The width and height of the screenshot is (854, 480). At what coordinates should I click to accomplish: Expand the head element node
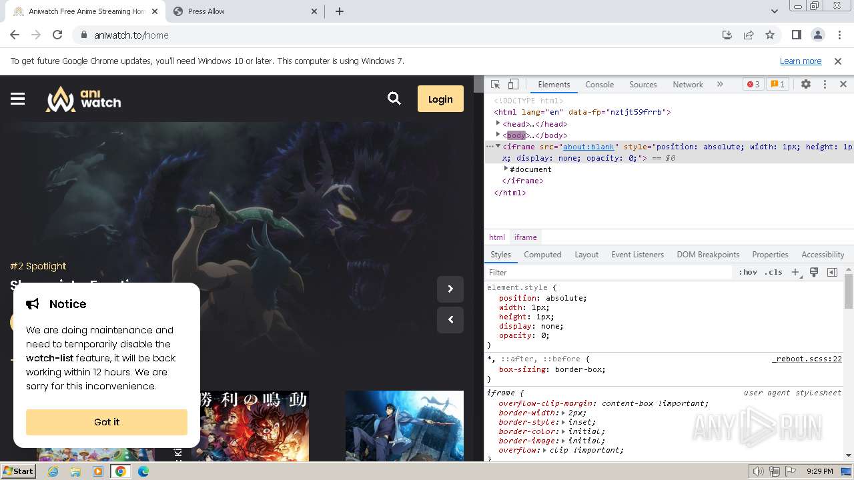tap(498, 123)
